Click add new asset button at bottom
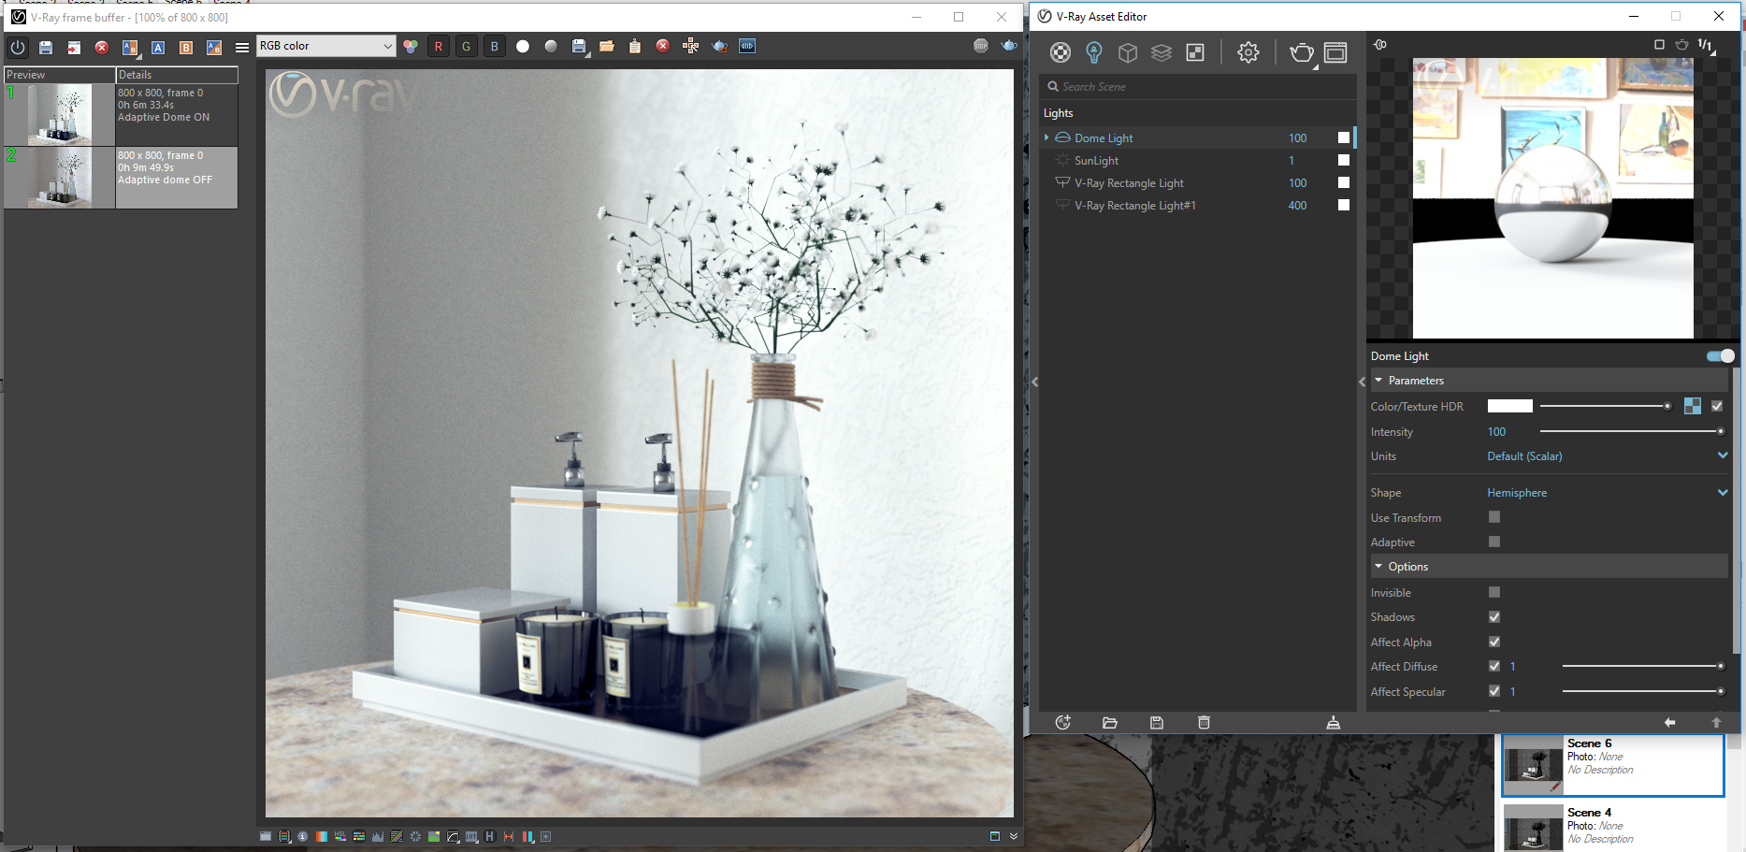1746x852 pixels. coord(1062,722)
